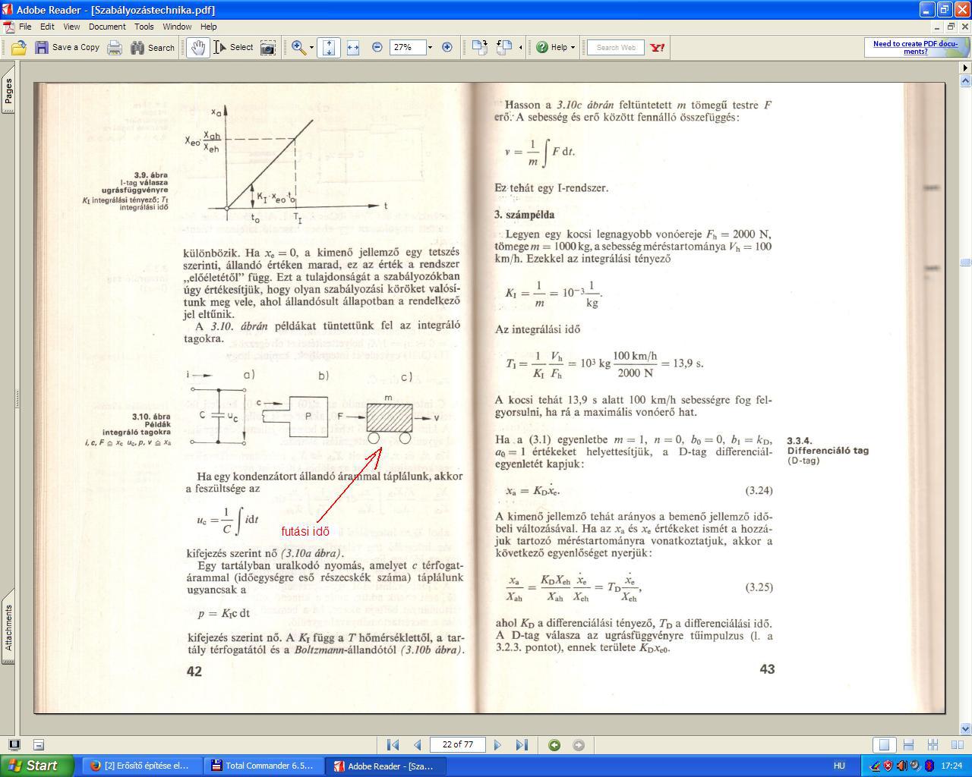Image resolution: width=972 pixels, height=777 pixels.
Task: Go to the next page
Action: (x=497, y=745)
